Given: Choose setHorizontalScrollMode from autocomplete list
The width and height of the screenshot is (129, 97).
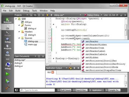Looking at the screenshot, I should 102,67.
